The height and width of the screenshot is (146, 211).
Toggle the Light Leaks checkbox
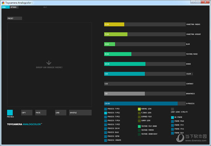[x=172, y=109]
